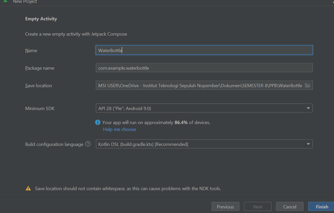
Task: Open the Build configuration language dropdown
Action: (x=204, y=144)
